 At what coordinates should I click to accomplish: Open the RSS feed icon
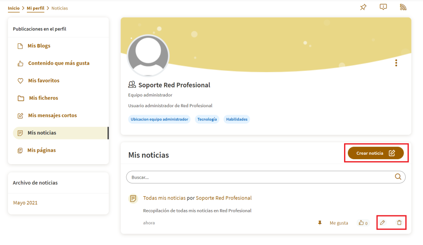tap(403, 7)
